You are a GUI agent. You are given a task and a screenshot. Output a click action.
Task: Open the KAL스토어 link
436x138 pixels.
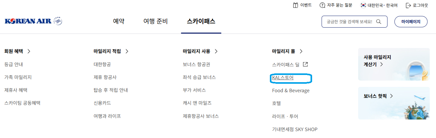283,77
